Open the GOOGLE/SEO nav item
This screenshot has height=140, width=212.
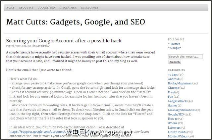click(x=46, y=7)
